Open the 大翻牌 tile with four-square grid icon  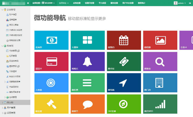(88, 40)
